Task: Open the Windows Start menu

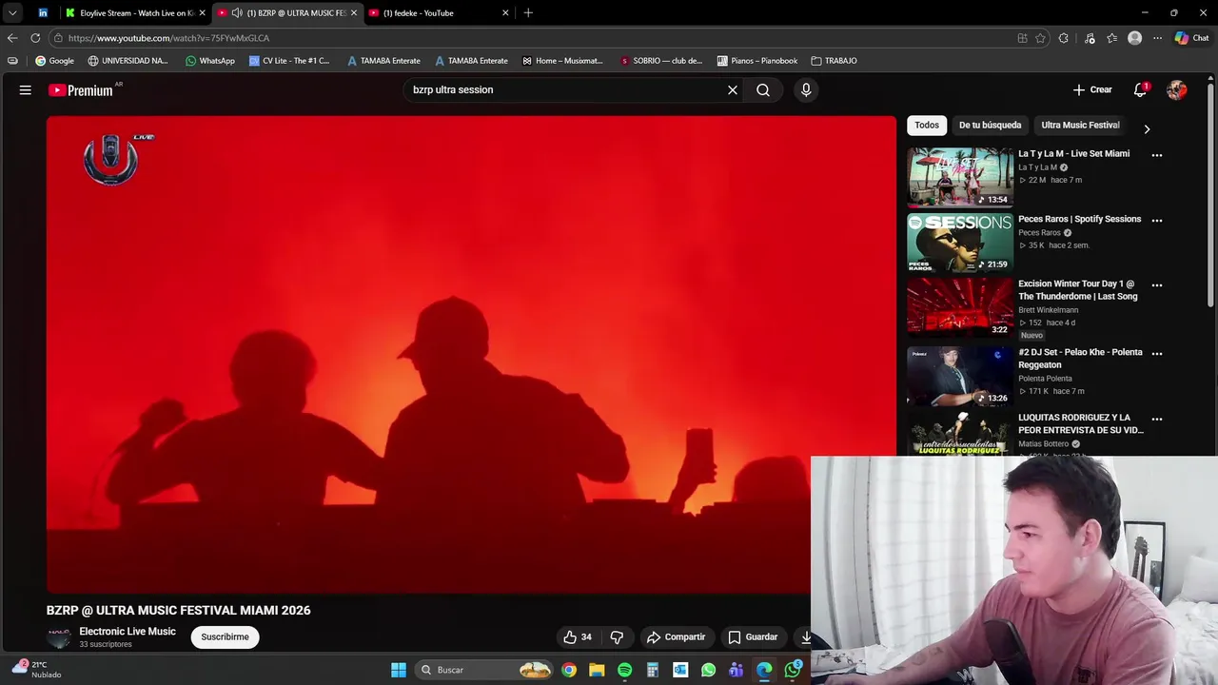Action: [399, 670]
